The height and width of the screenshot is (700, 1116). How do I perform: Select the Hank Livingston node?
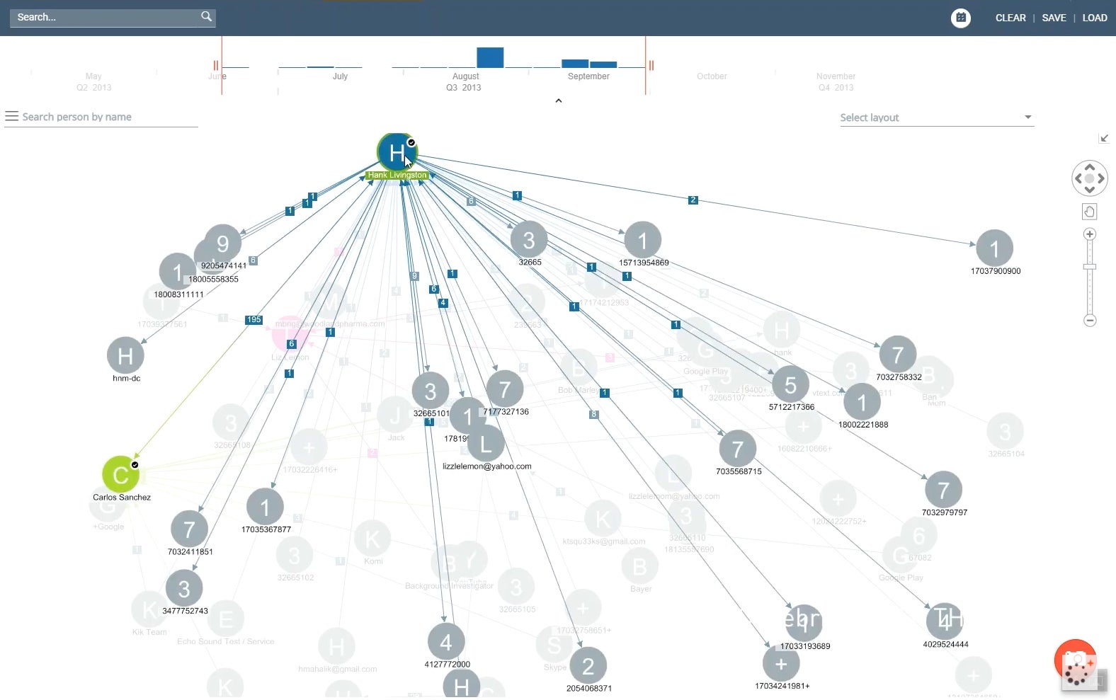[397, 152]
